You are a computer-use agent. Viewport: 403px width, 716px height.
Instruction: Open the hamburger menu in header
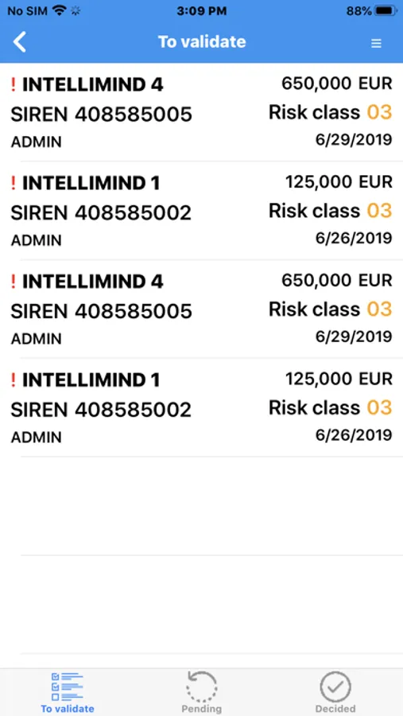click(376, 44)
